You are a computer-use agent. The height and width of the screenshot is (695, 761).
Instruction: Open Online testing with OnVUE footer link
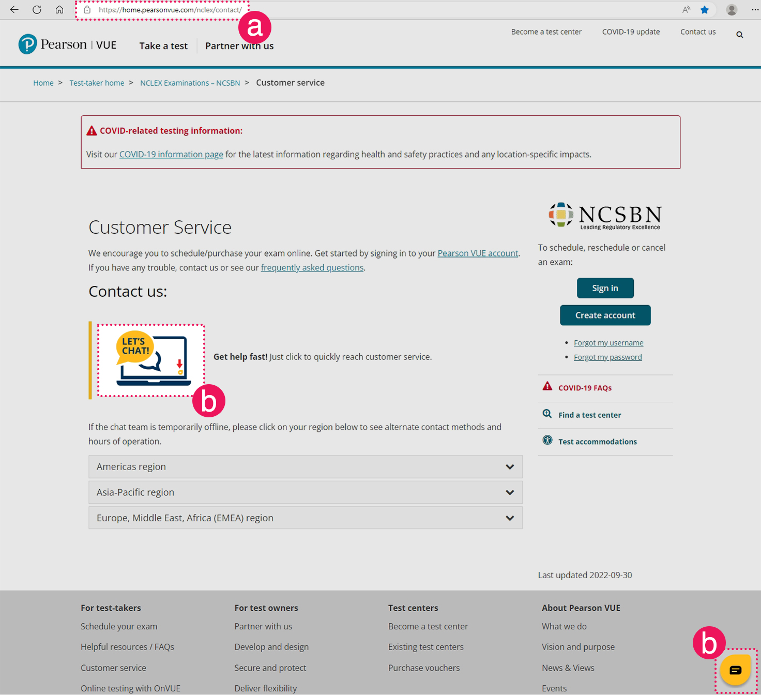coord(130,689)
